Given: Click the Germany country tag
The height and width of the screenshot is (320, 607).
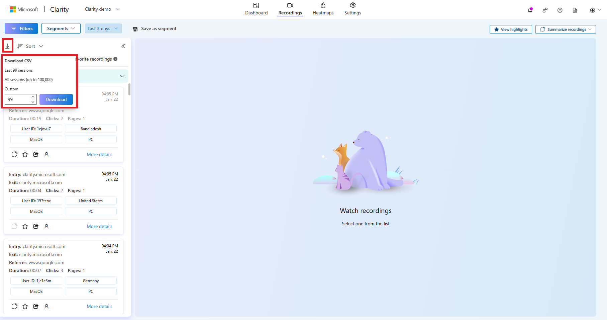Looking at the screenshot, I should [x=91, y=281].
